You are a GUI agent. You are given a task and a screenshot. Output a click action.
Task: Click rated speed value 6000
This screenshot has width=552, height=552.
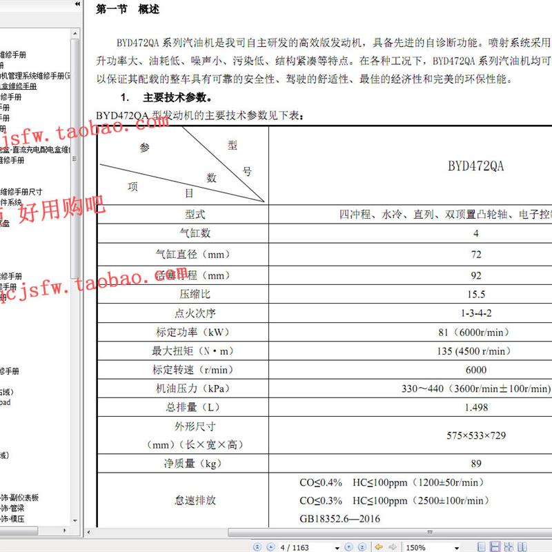click(476, 370)
